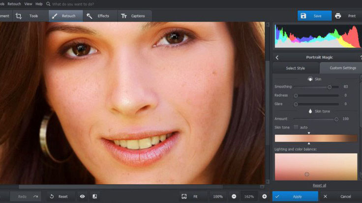Switch to the Select Style tab
This screenshot has width=362, height=203.
click(295, 68)
